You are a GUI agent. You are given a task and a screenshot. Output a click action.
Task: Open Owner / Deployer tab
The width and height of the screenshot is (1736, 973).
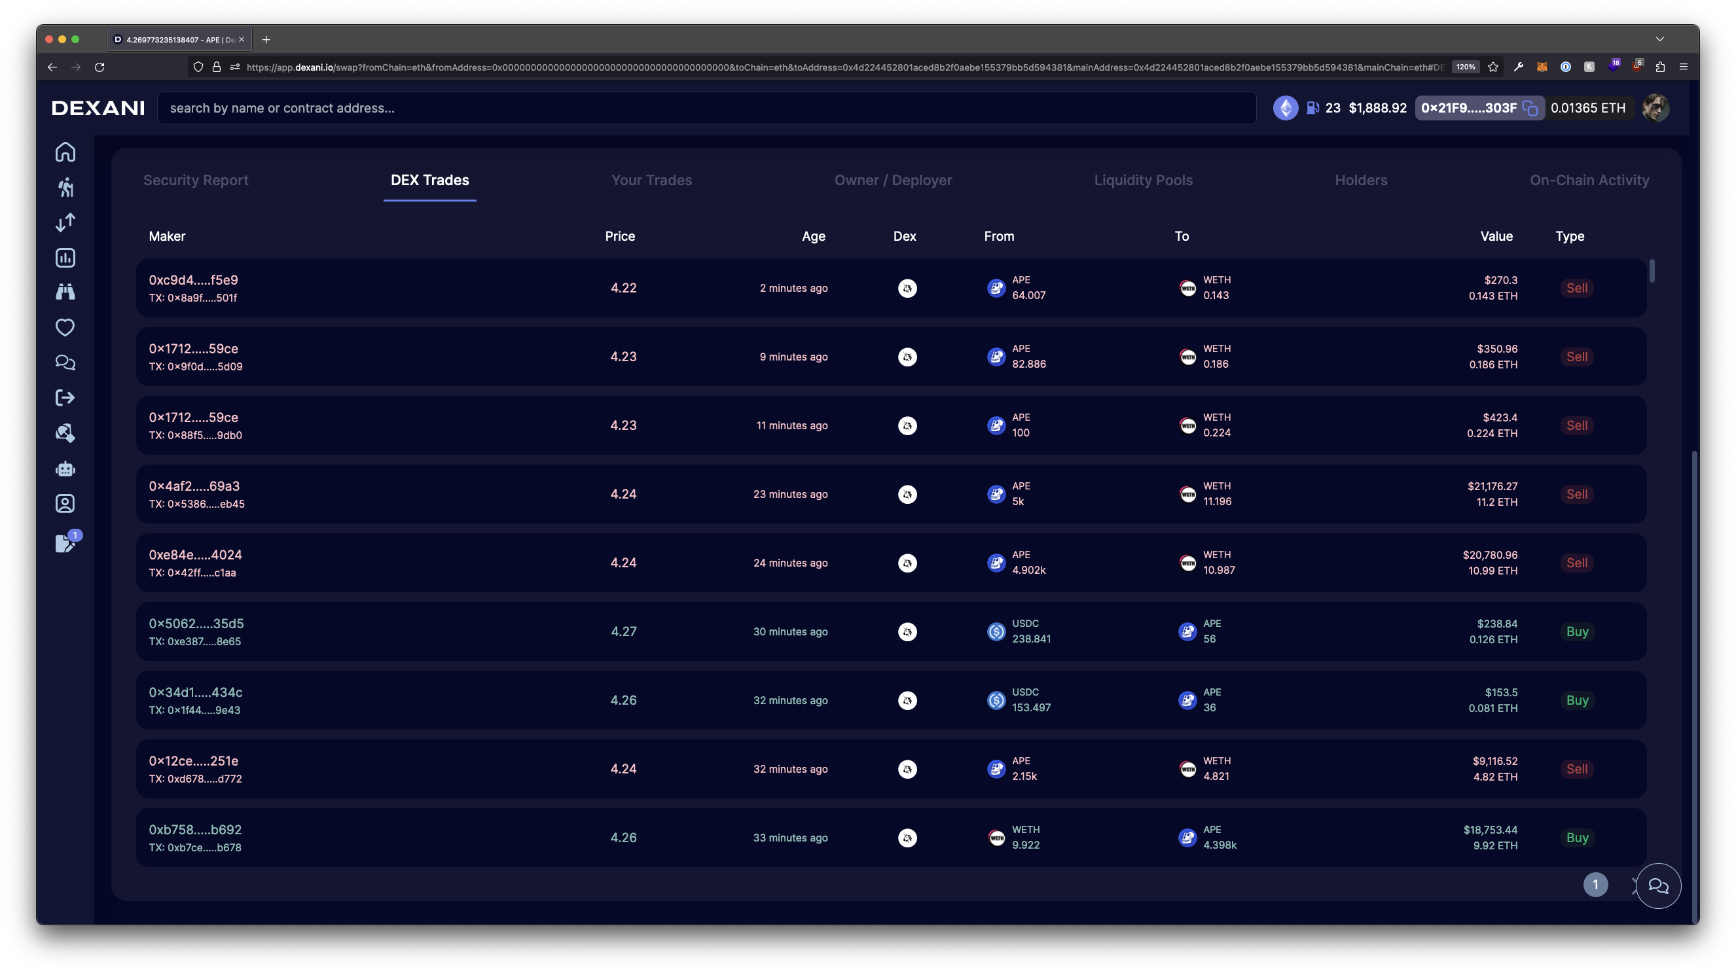click(x=893, y=180)
